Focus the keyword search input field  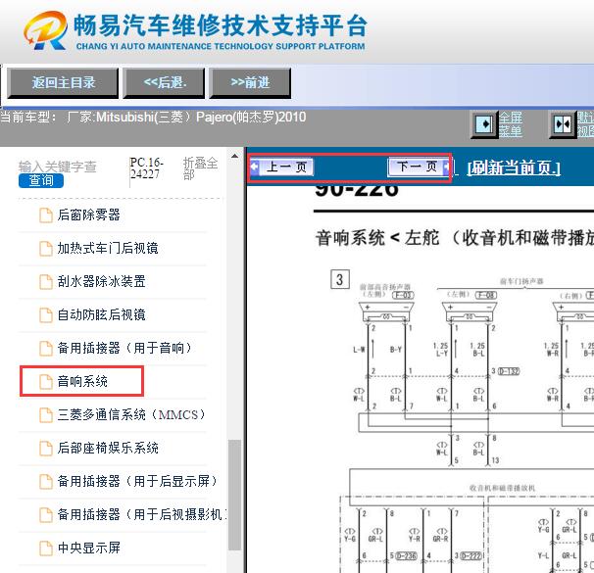pos(58,167)
